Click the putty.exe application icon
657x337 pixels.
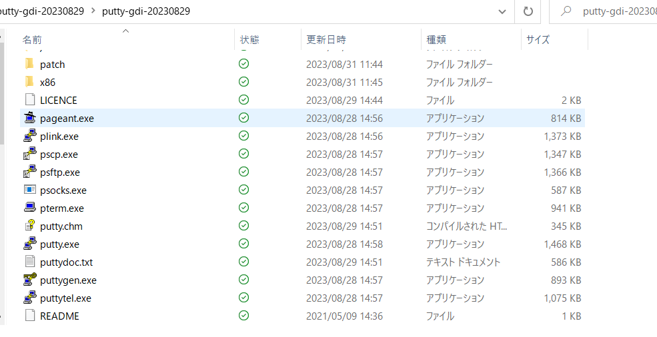[x=30, y=244]
